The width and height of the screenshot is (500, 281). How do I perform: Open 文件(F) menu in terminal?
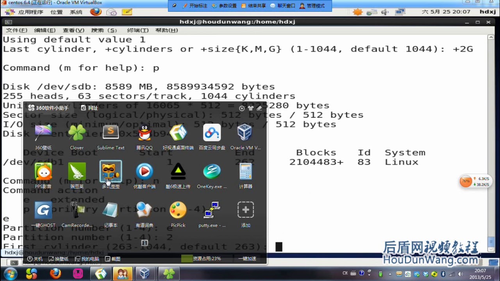click(x=16, y=30)
